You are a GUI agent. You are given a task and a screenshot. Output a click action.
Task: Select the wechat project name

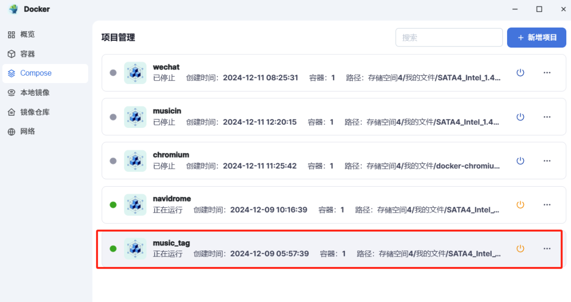[166, 67]
